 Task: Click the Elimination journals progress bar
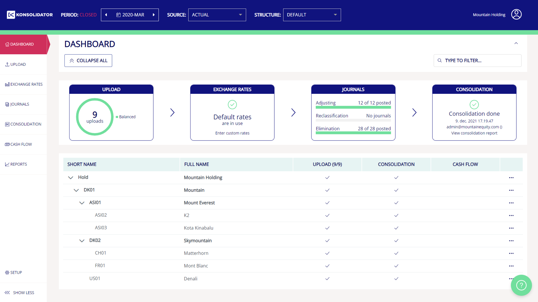click(x=353, y=133)
